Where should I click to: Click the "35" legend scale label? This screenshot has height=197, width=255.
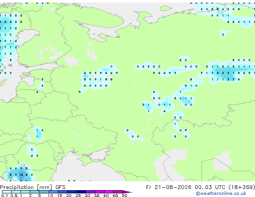click(x=97, y=195)
